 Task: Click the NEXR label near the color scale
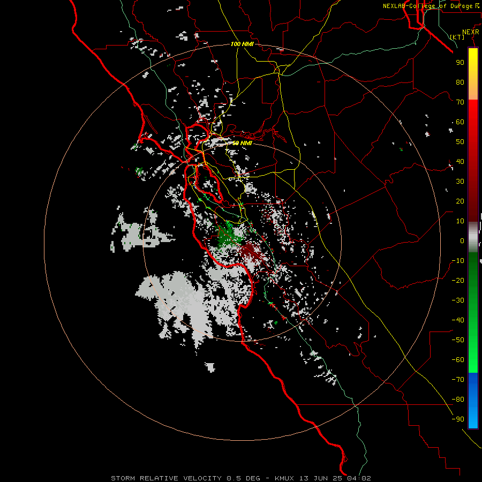[471, 32]
